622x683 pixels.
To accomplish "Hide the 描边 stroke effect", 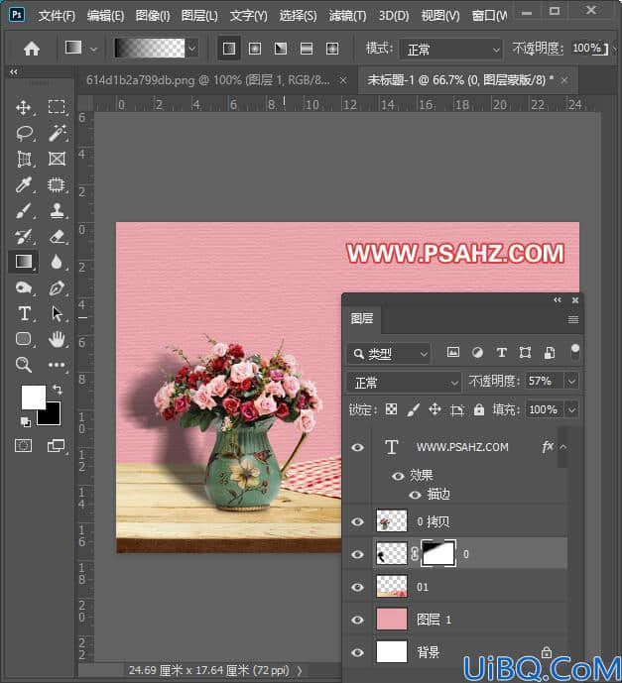I will [x=415, y=495].
